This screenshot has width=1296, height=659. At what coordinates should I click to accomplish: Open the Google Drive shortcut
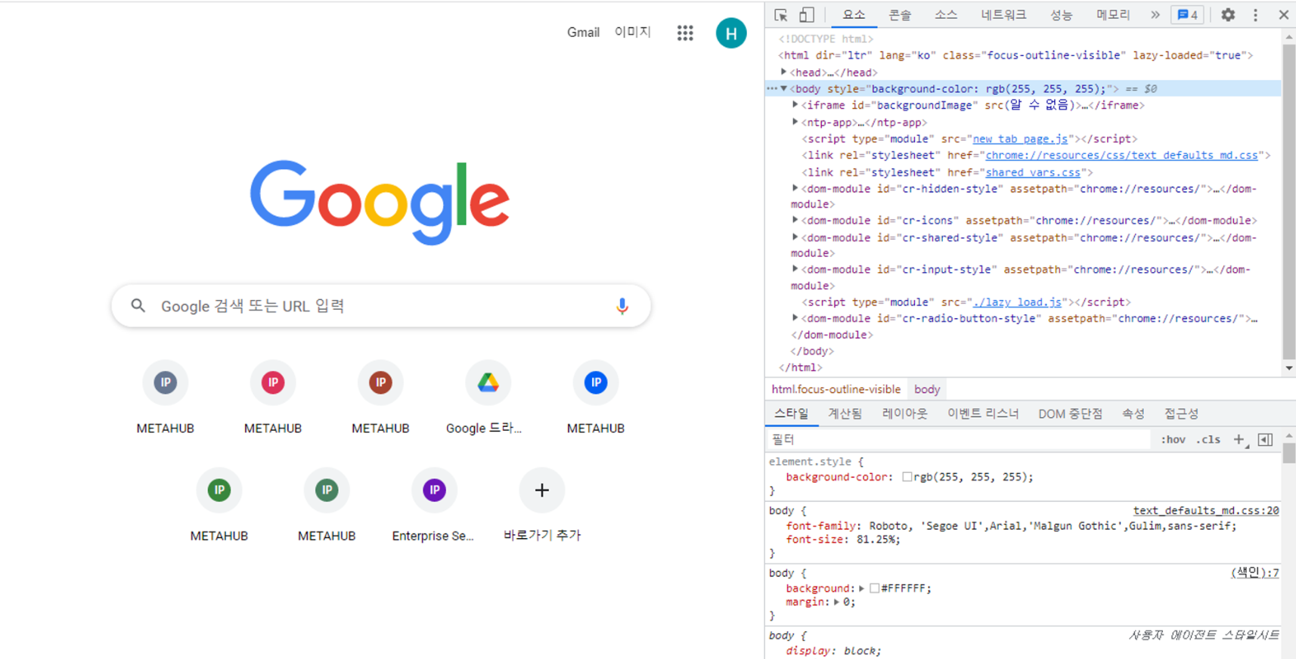[488, 383]
